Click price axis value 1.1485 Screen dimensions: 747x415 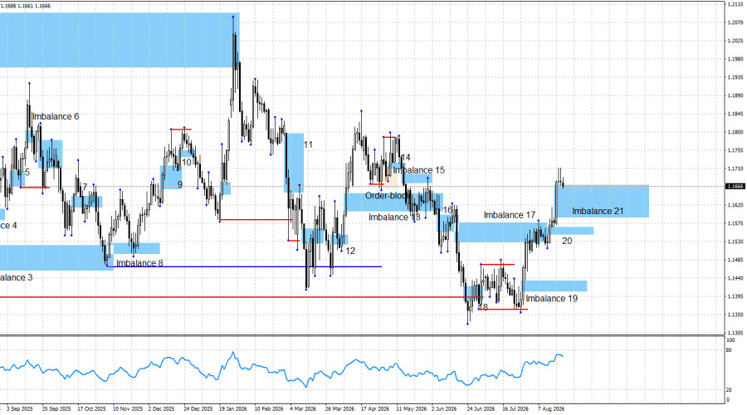click(x=735, y=260)
